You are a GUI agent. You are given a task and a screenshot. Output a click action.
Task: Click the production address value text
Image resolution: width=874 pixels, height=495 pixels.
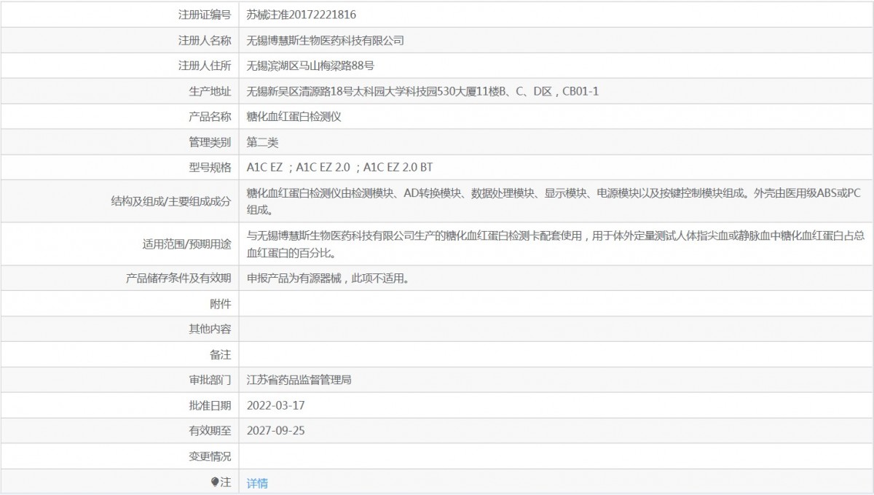coord(422,91)
